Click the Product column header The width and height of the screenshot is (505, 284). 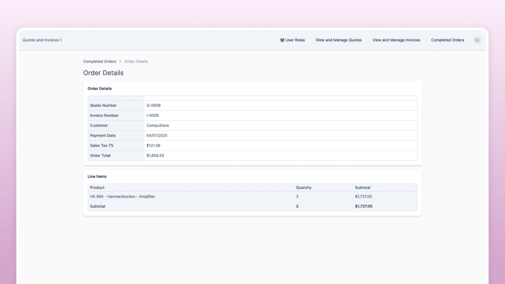click(x=97, y=187)
